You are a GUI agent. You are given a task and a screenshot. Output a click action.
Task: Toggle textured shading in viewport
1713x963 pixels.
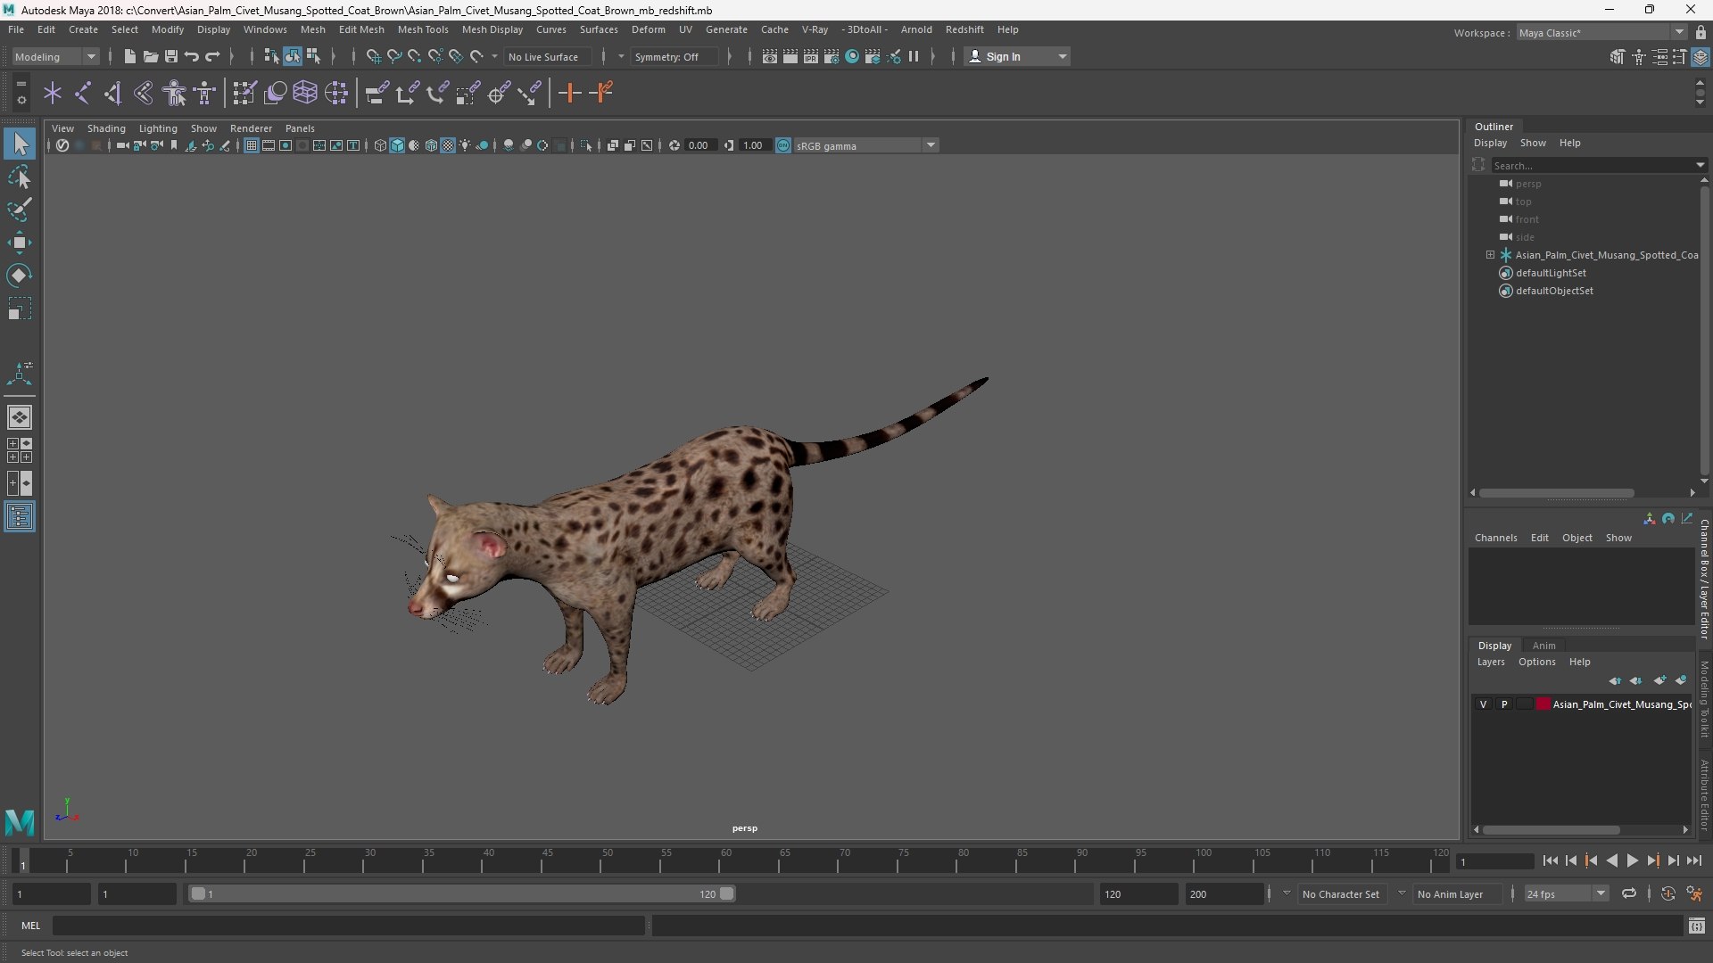click(448, 145)
